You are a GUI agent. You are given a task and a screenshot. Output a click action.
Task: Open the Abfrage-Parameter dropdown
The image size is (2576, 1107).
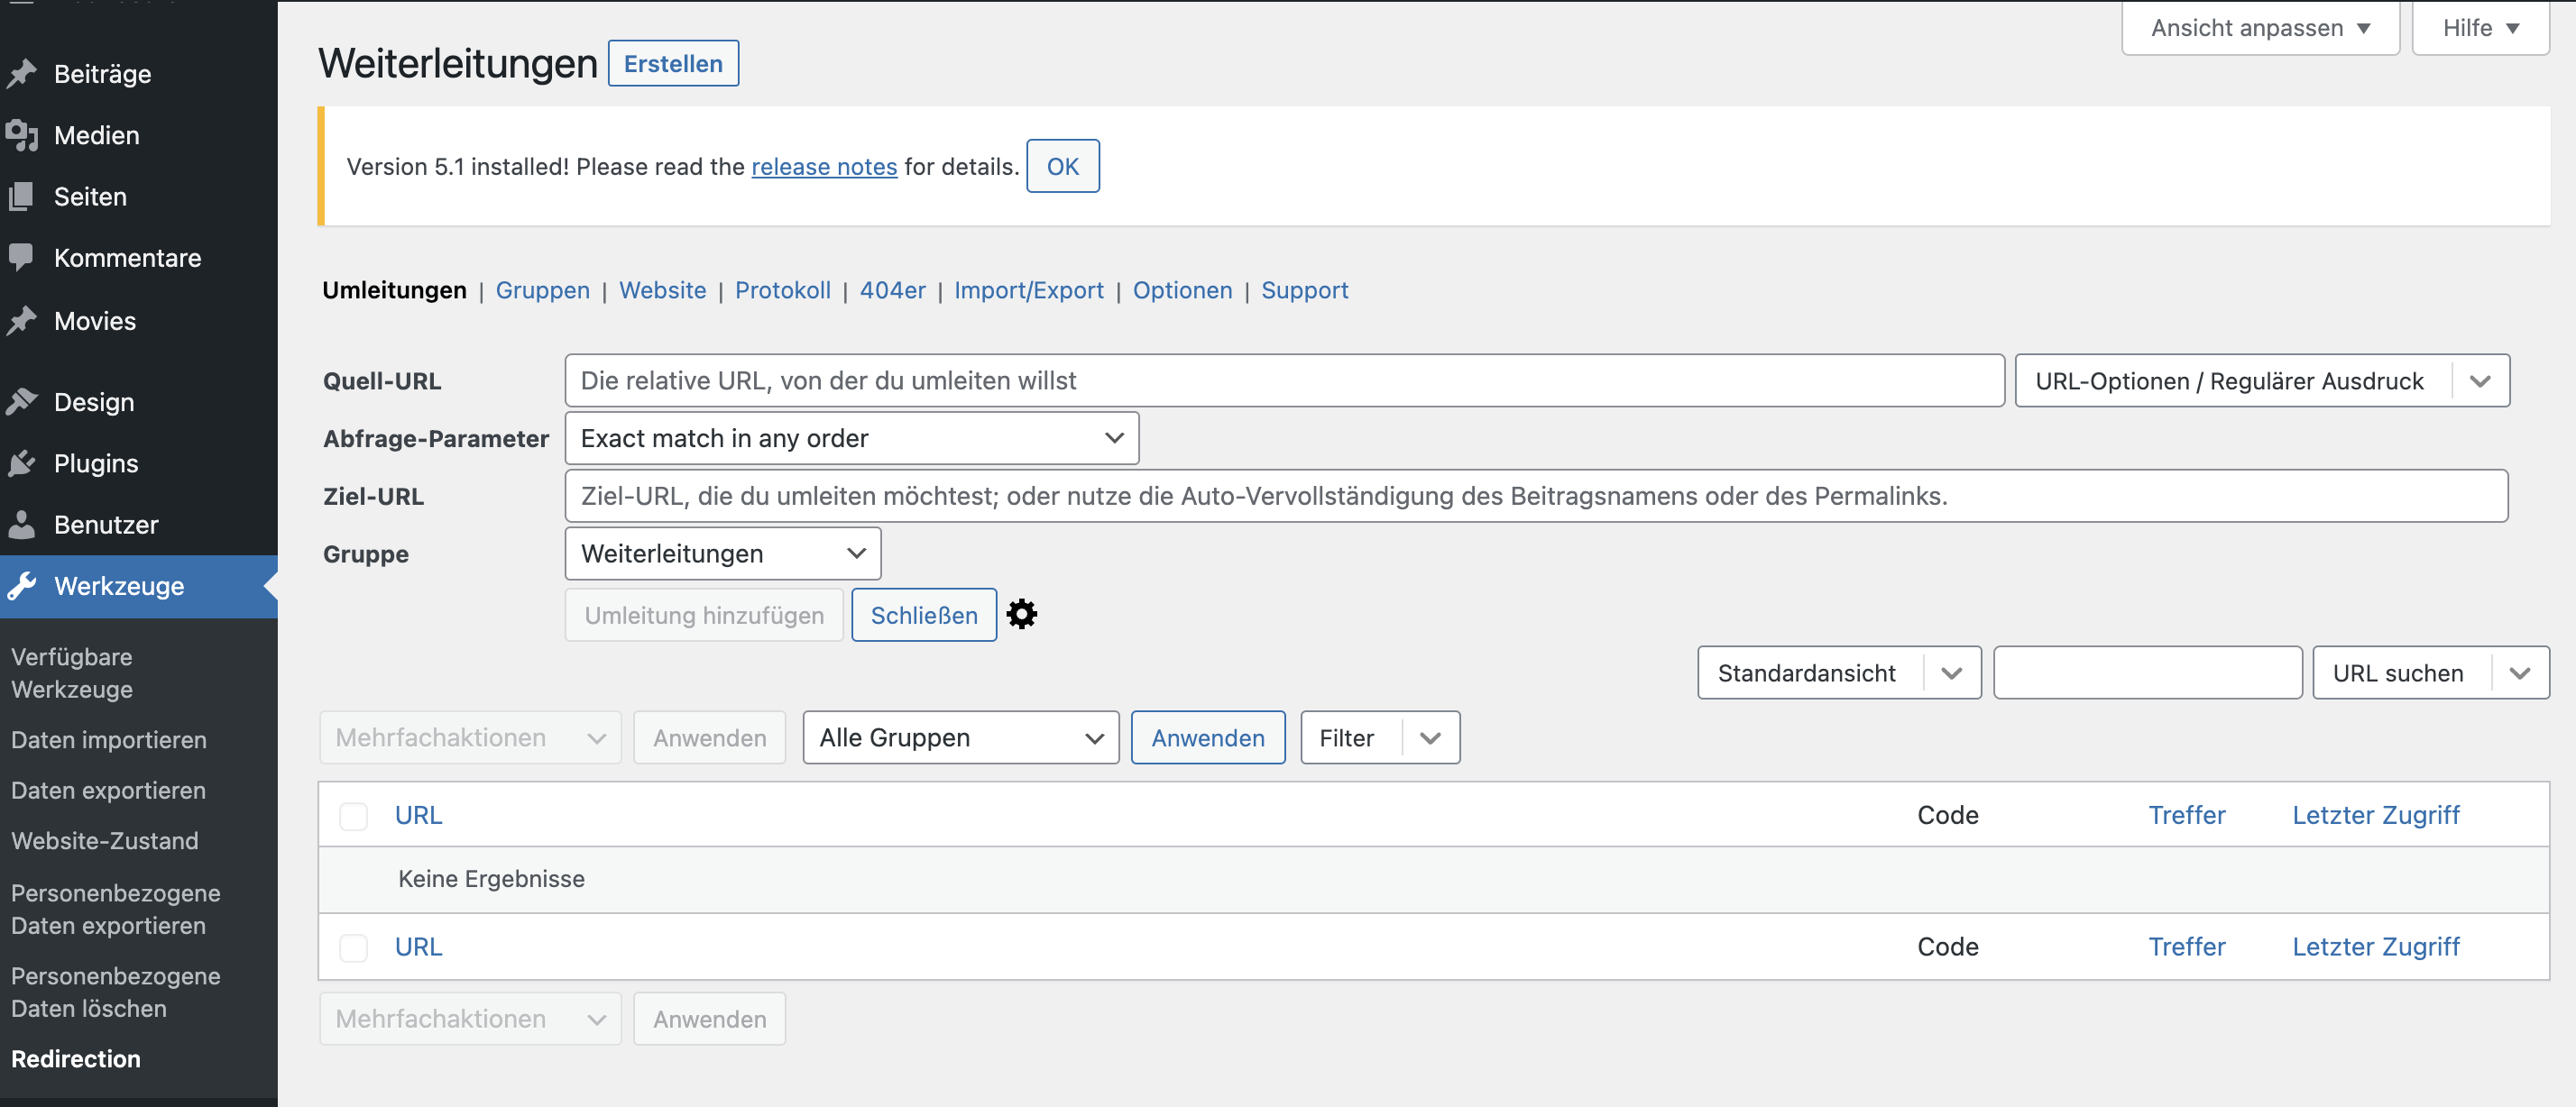[851, 439]
